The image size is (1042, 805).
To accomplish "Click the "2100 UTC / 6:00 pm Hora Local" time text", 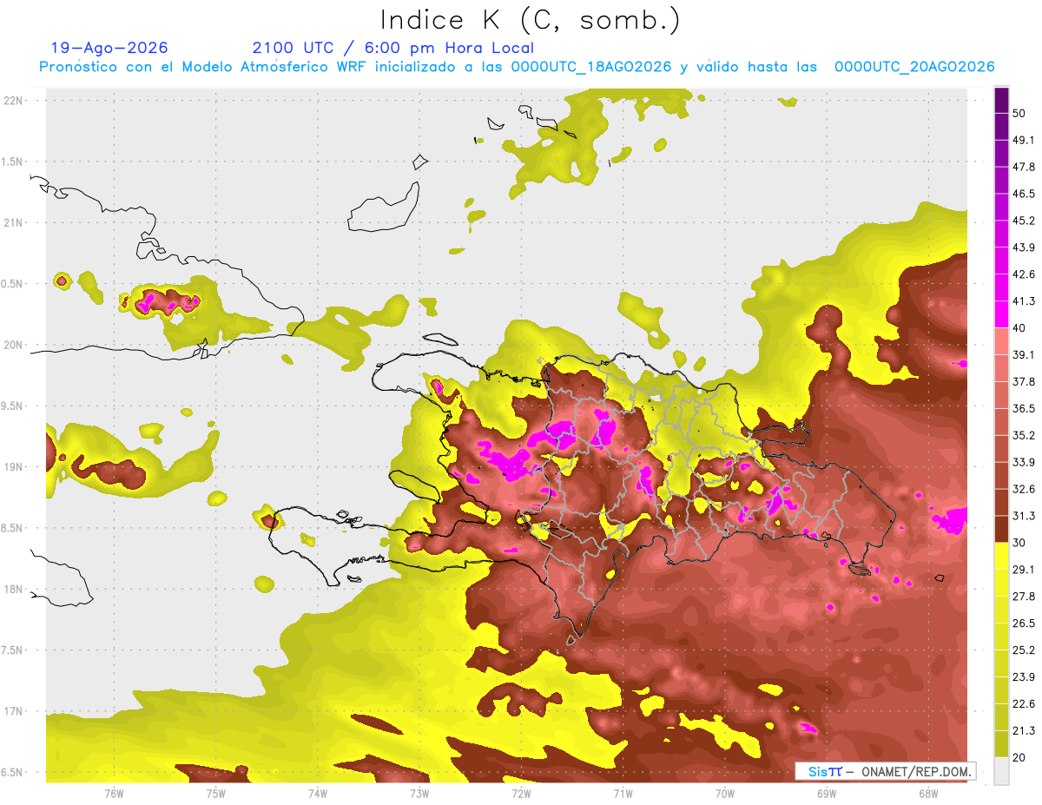I will [393, 48].
